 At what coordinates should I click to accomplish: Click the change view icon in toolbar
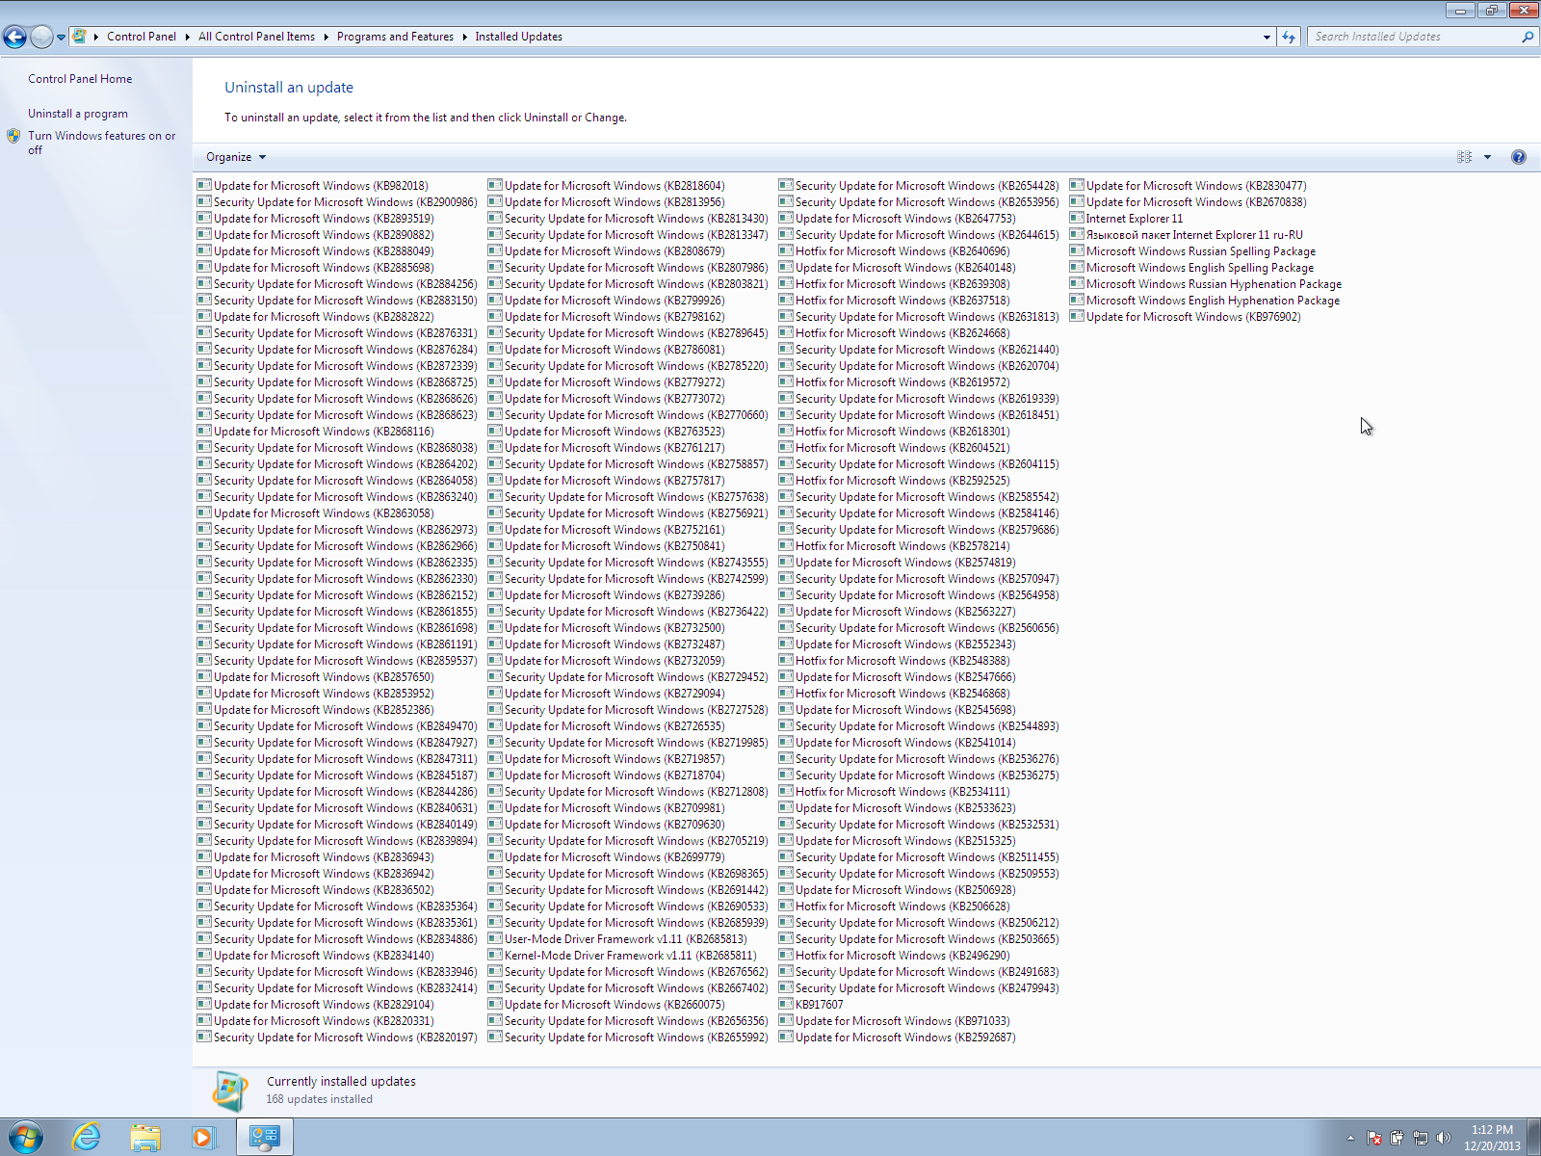pyautogui.click(x=1464, y=157)
